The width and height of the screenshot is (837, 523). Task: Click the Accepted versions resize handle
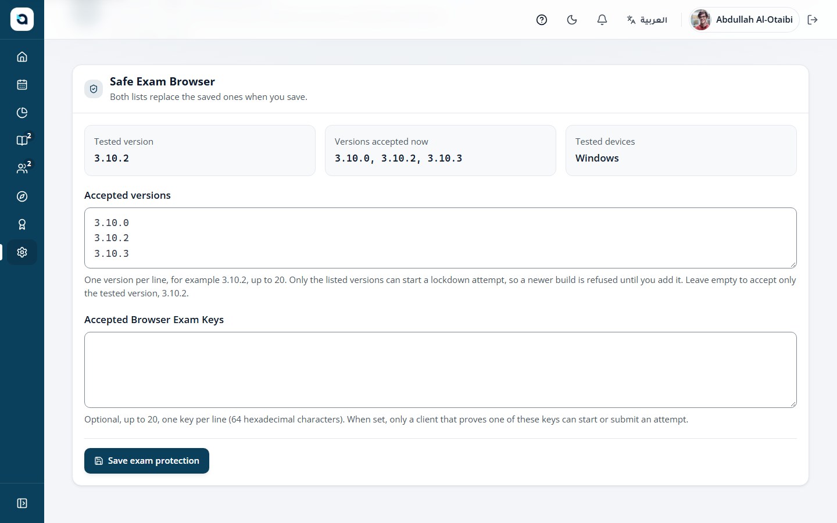(x=793, y=264)
